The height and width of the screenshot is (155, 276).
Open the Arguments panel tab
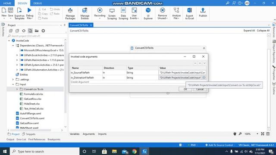pos(88,134)
